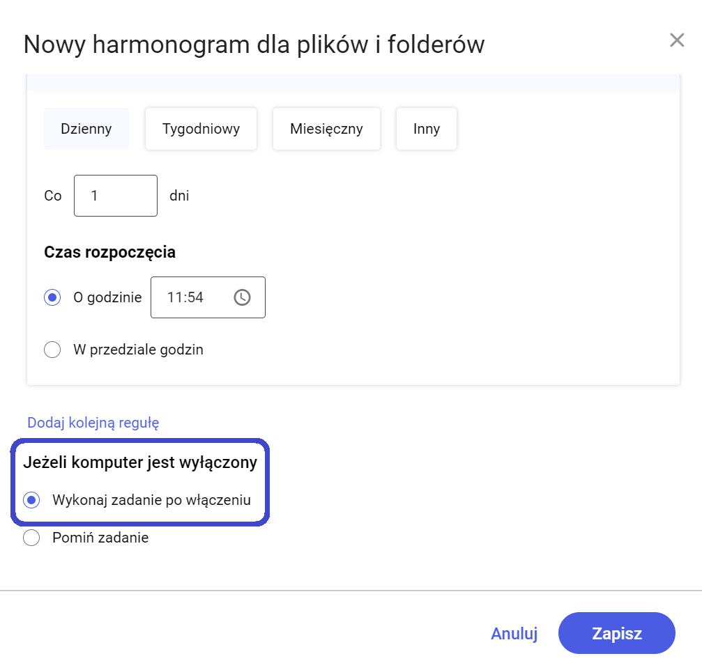Focus the 11:54 start time field
The image size is (702, 663).
[208, 297]
